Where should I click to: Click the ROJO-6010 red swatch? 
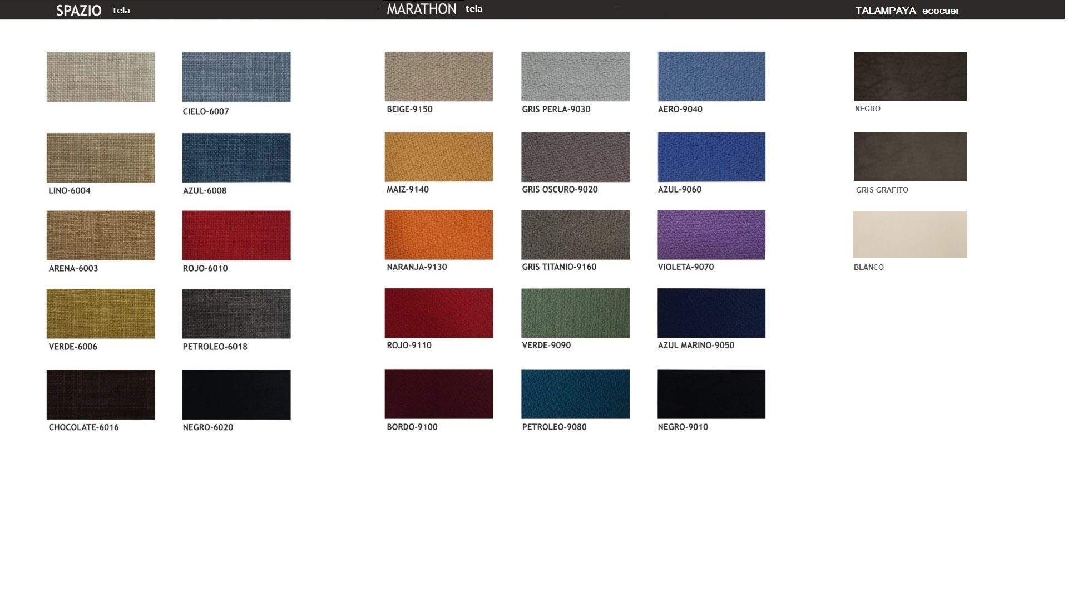236,235
